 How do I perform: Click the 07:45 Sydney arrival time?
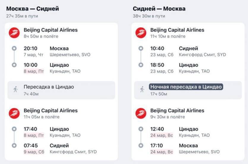[x=31, y=146]
